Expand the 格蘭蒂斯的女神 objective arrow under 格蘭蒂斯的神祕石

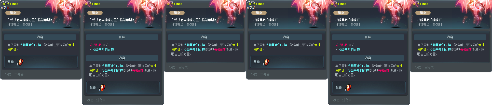336,49
